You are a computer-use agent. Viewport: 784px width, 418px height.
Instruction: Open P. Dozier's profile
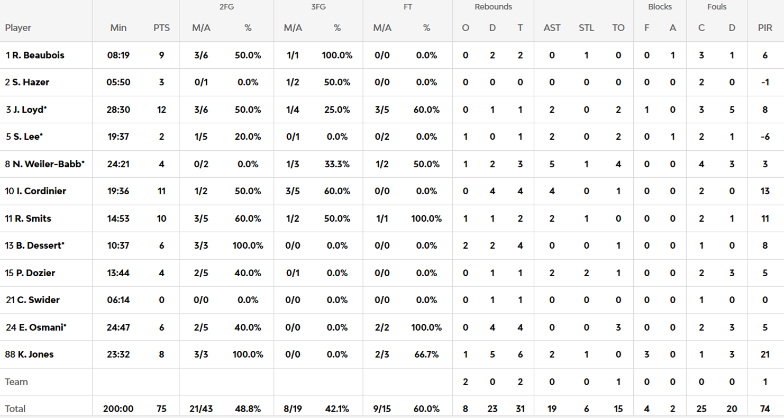[x=35, y=273]
